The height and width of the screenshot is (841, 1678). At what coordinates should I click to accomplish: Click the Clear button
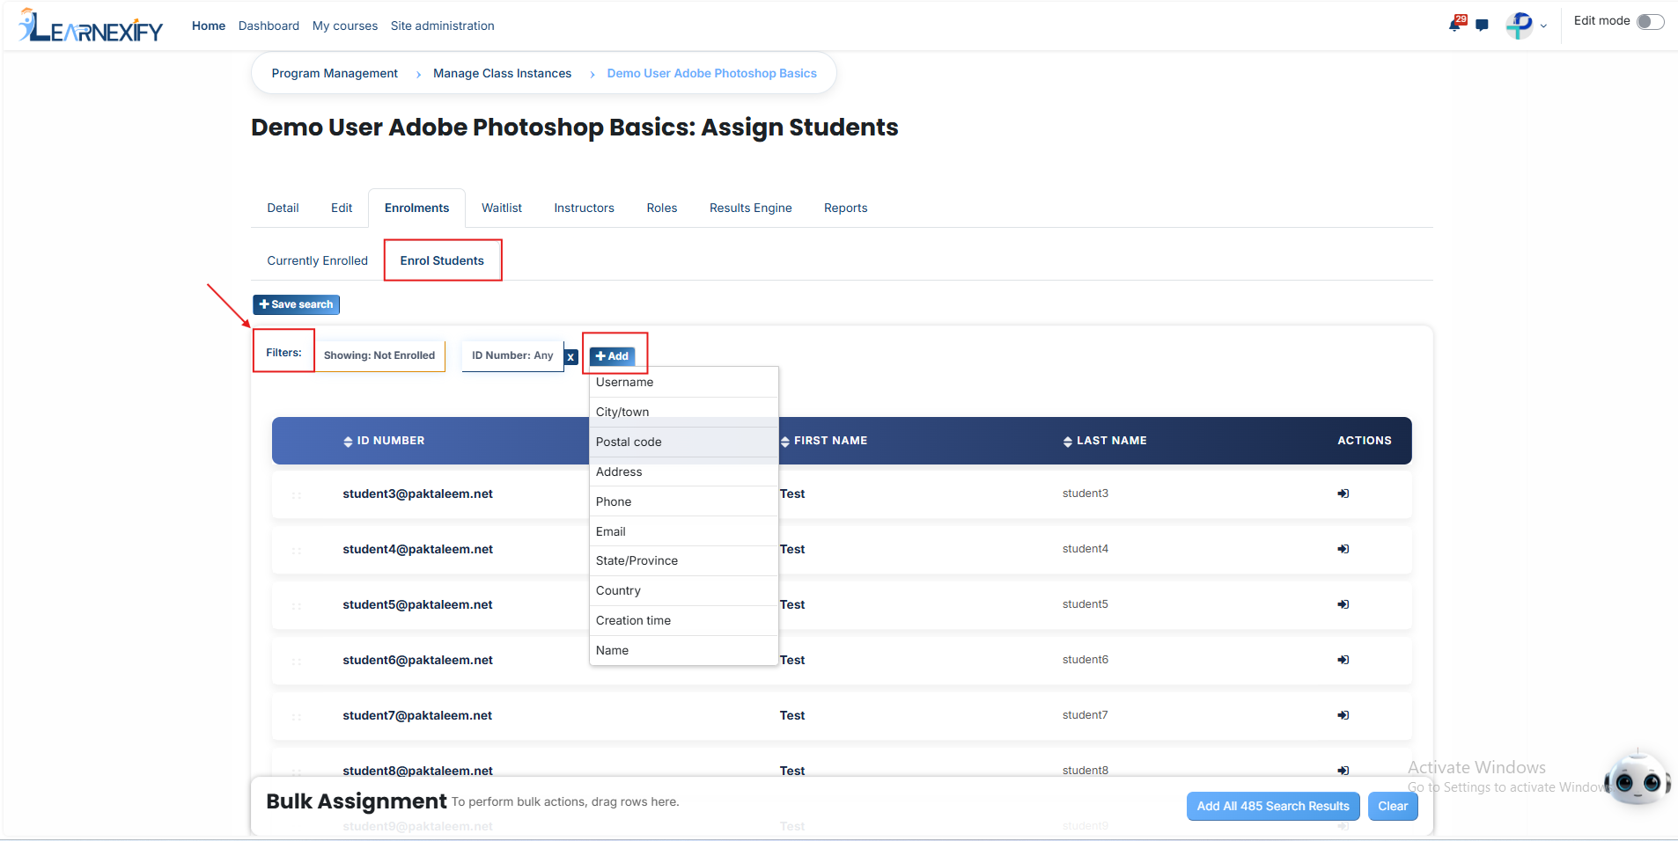1393,806
